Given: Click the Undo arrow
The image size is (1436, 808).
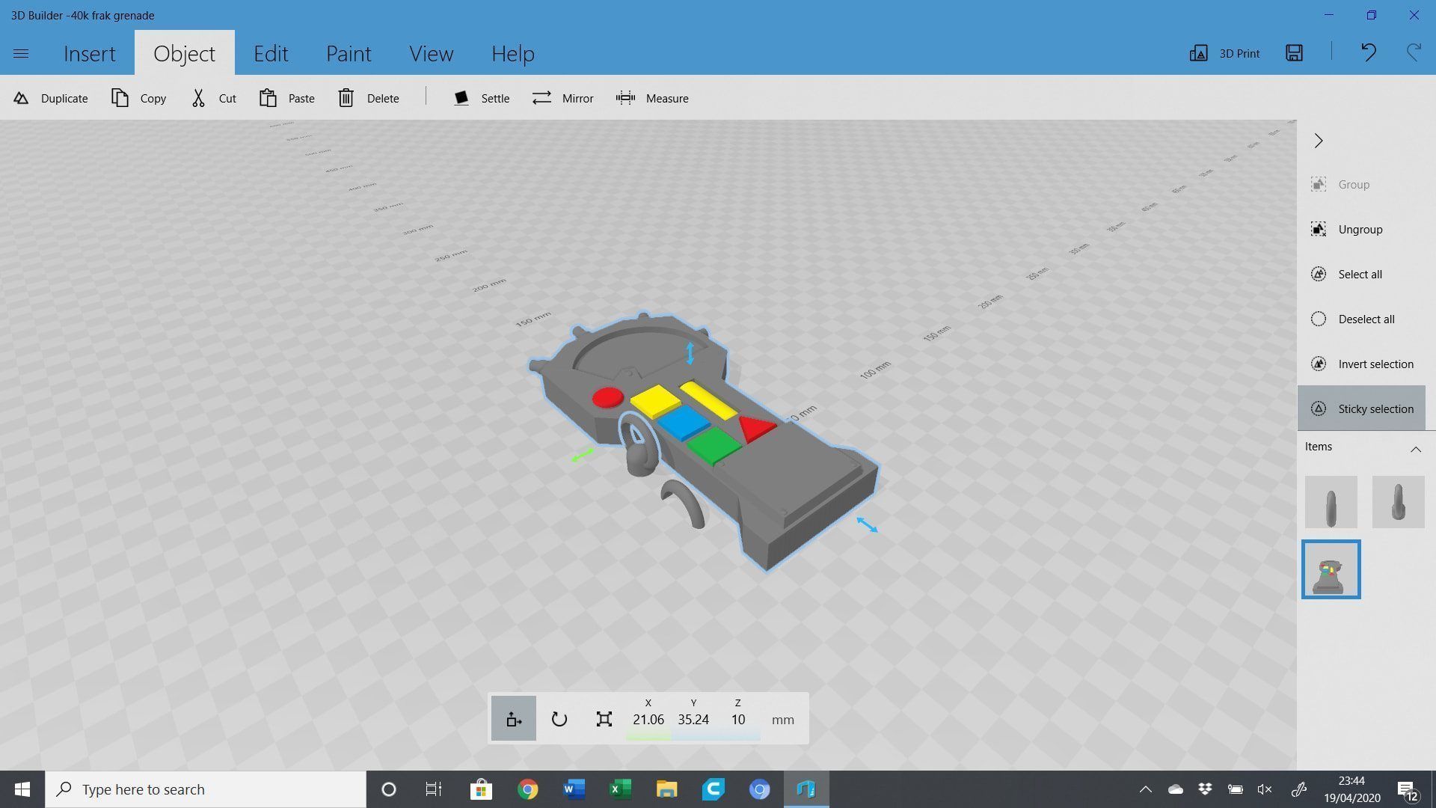Looking at the screenshot, I should point(1368,53).
